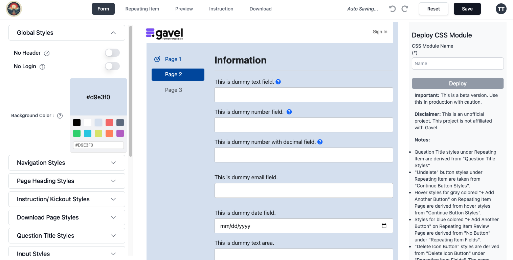The height and width of the screenshot is (260, 513).
Task: Pick the light blue-gray color swatch
Action: coord(98,123)
